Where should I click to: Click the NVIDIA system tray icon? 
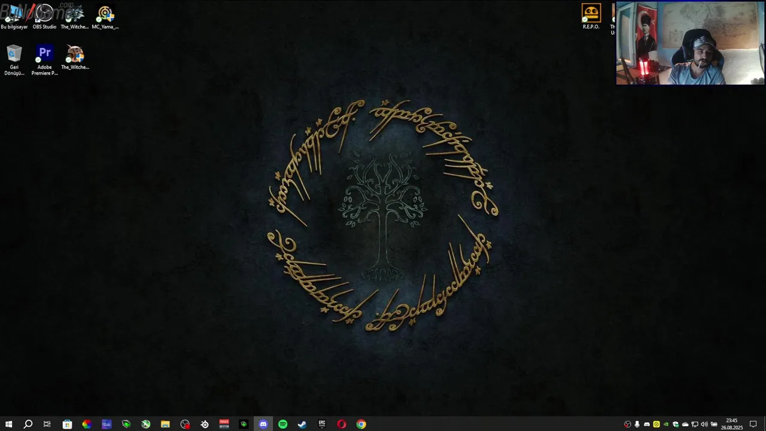pyautogui.click(x=665, y=424)
